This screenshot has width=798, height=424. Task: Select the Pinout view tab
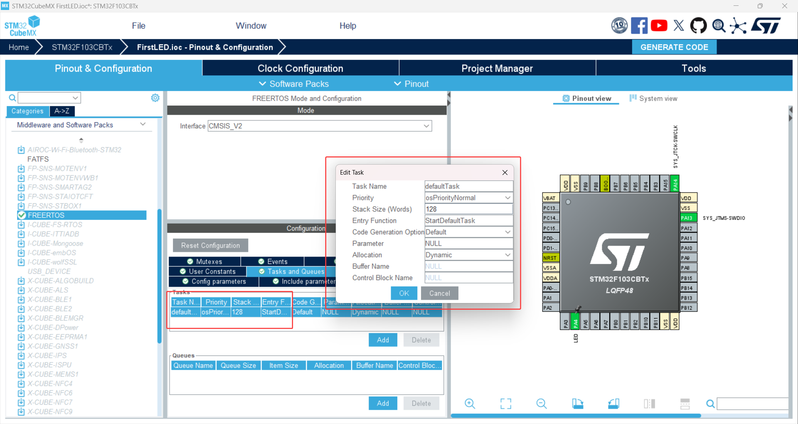click(586, 99)
